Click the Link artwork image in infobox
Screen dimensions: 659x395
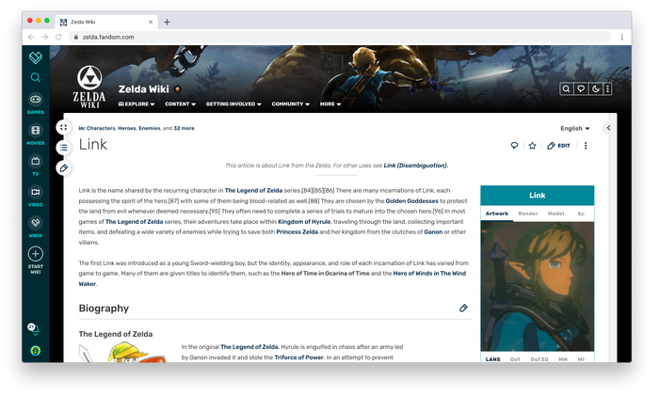click(538, 286)
